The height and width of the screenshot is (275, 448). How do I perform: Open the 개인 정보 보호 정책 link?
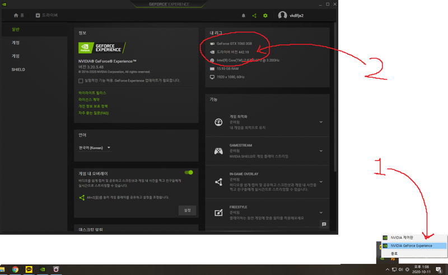(93, 106)
